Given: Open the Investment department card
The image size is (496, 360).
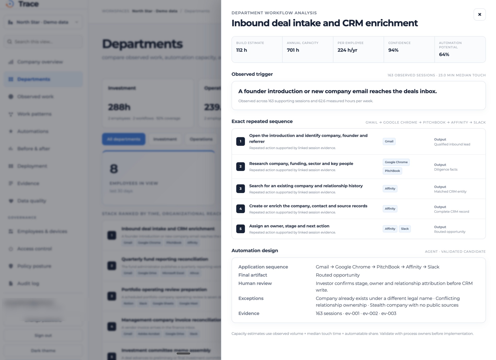Looking at the screenshot, I should 148,103.
